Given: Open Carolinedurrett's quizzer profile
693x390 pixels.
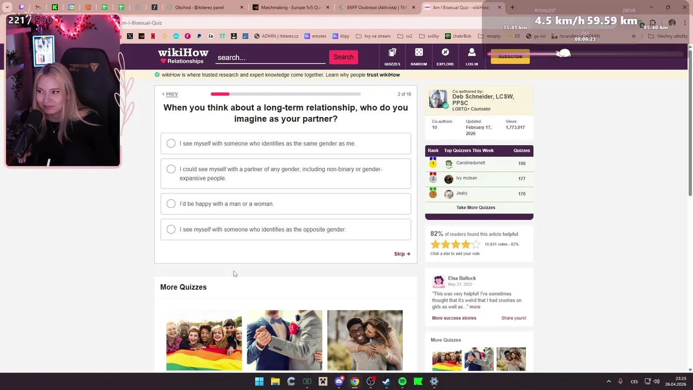Looking at the screenshot, I should pos(470,163).
